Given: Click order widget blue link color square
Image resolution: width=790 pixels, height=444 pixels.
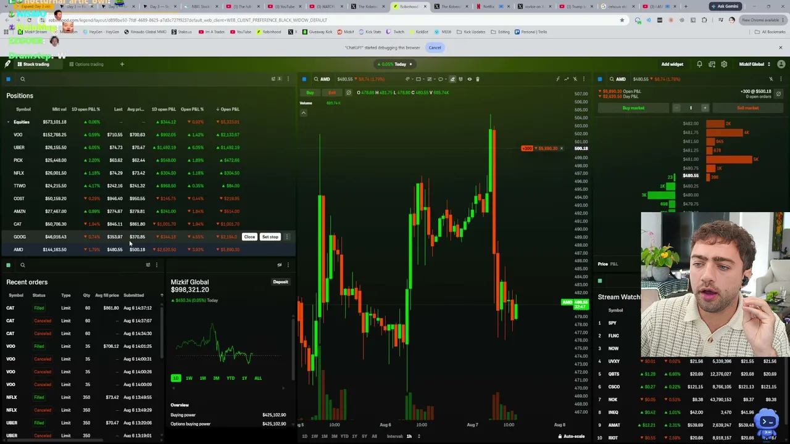Looking at the screenshot, I should coord(599,79).
